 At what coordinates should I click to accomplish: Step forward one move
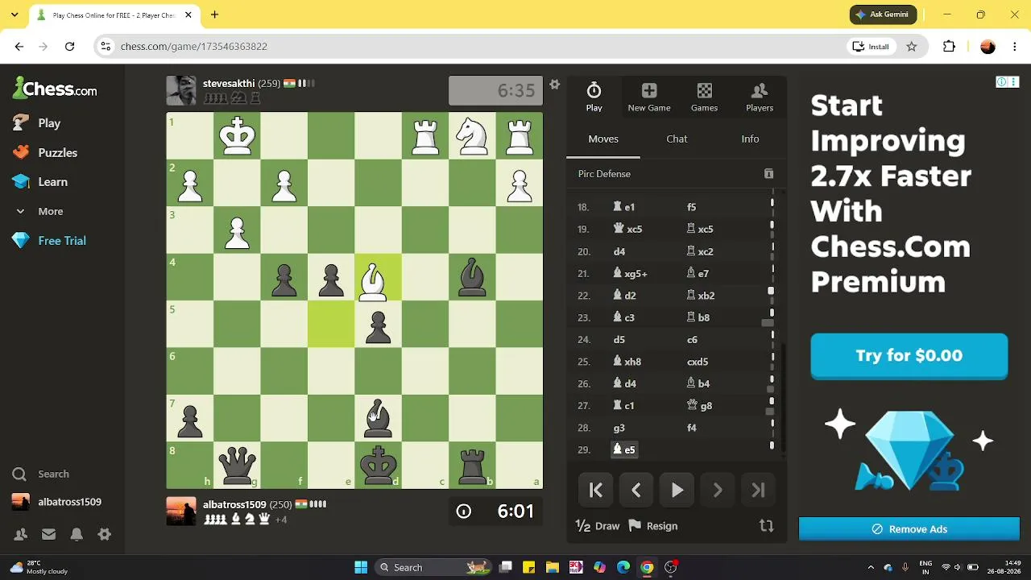click(718, 490)
